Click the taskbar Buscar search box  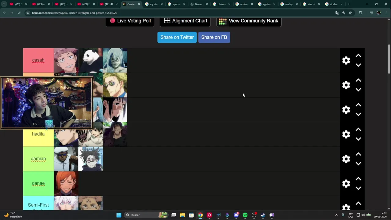click(x=147, y=215)
